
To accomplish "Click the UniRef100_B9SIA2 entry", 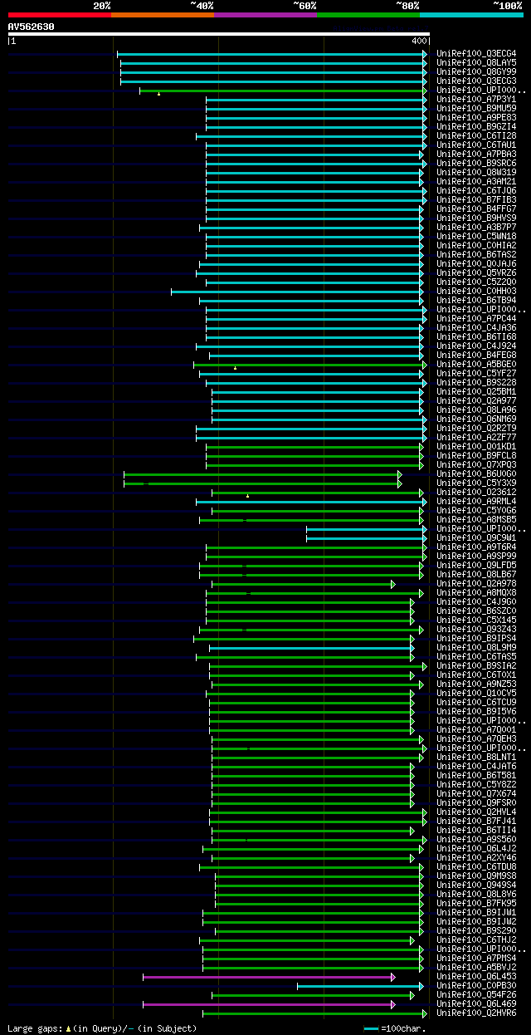I will (476, 666).
